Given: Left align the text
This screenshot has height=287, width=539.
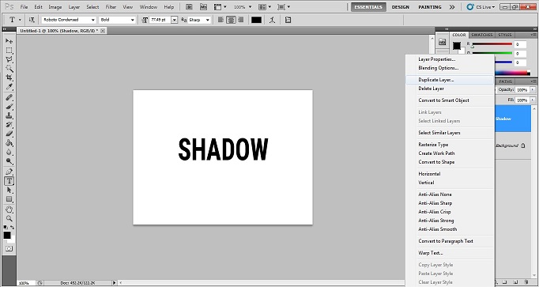Looking at the screenshot, I should tap(221, 20).
